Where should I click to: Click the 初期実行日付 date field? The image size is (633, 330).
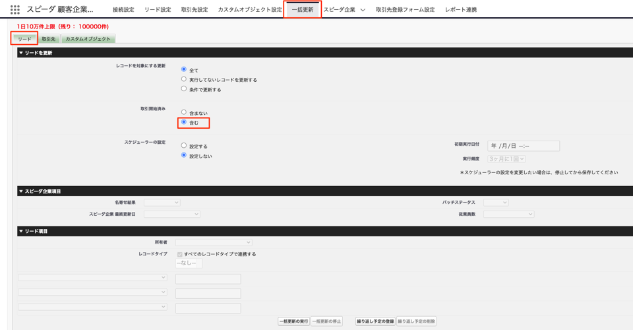pos(524,146)
